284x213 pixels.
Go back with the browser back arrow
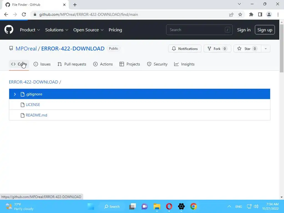tap(6, 14)
